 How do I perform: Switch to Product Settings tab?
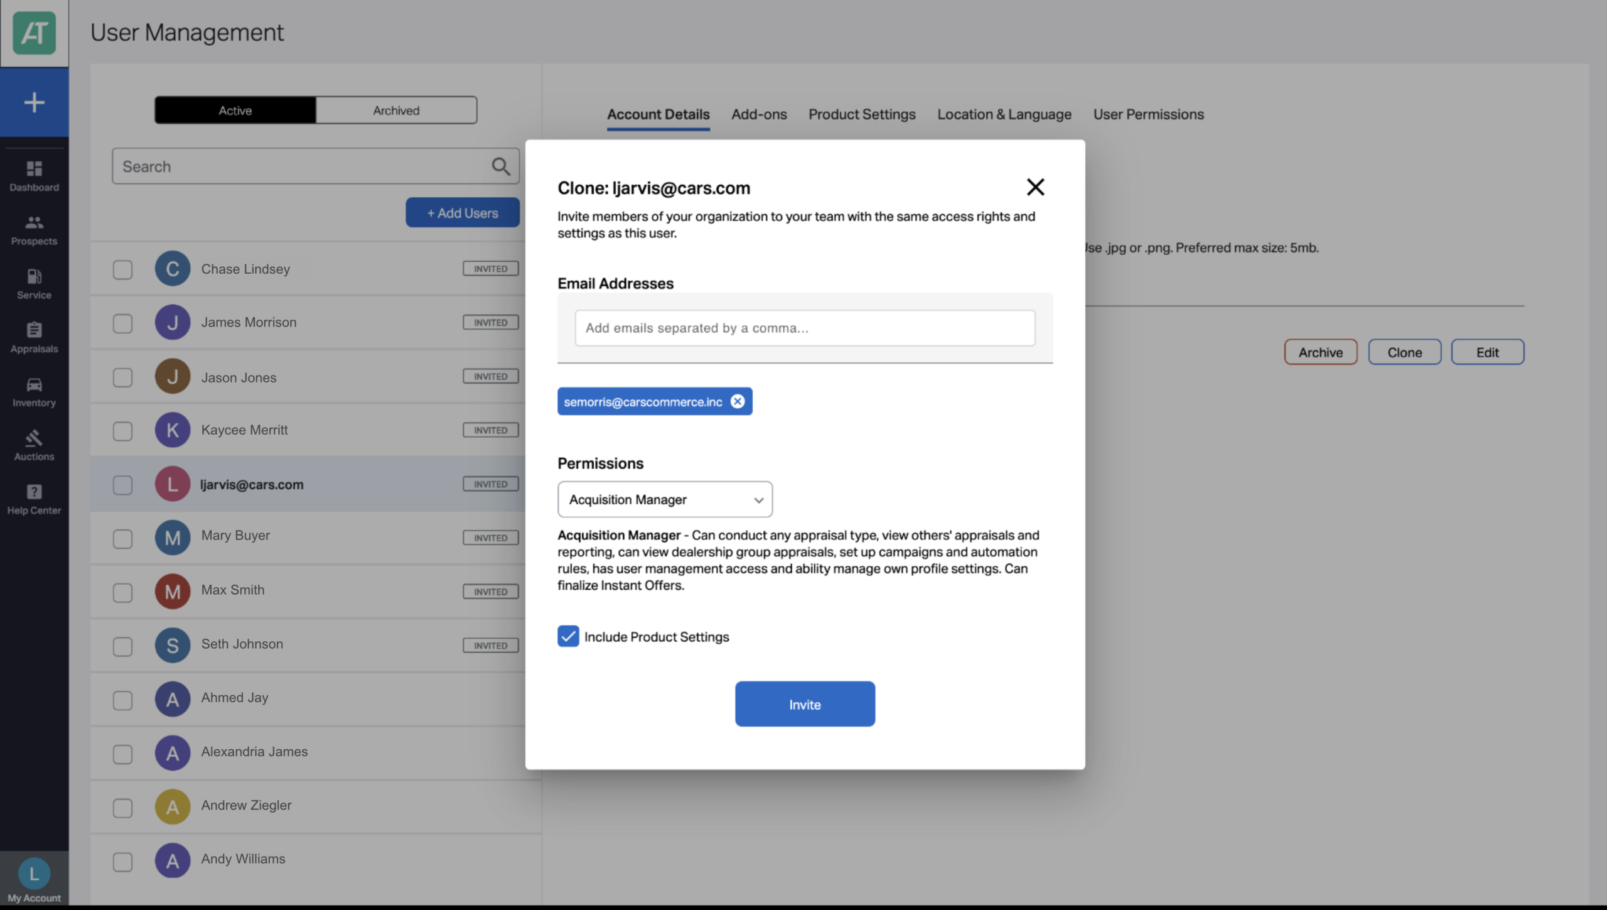point(862,114)
